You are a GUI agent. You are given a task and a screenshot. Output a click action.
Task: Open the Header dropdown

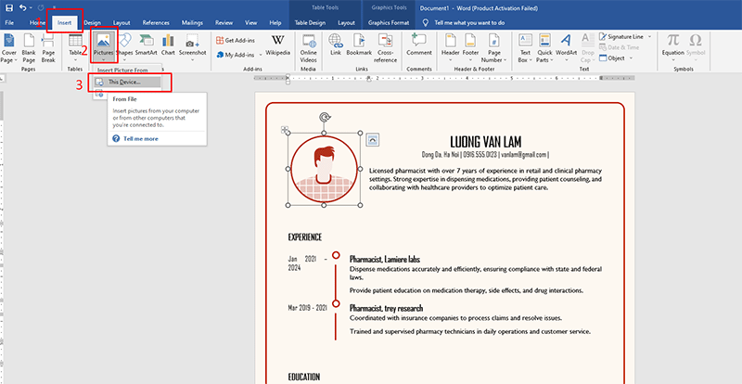click(x=451, y=49)
